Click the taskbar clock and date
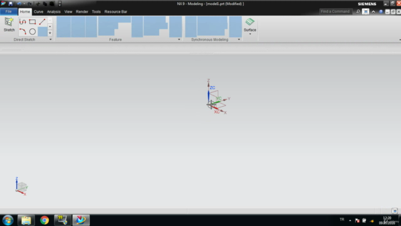 tap(387, 220)
